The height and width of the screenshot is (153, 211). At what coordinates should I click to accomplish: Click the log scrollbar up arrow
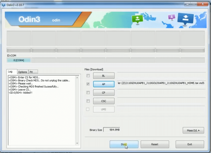pos(77,78)
